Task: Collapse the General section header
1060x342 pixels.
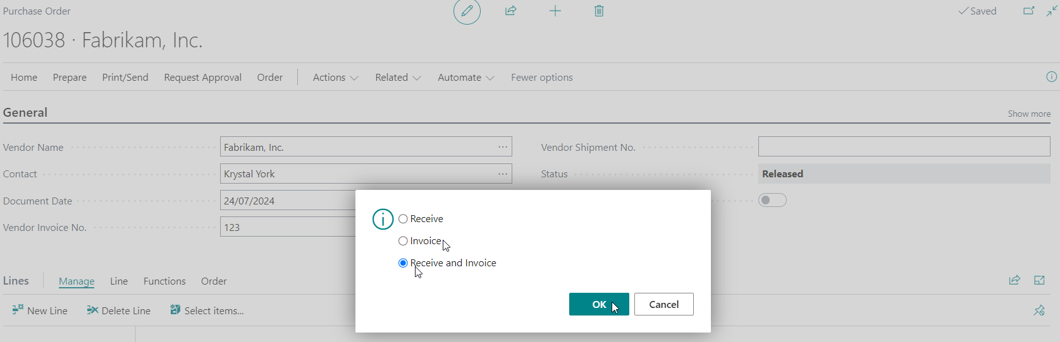Action: coord(25,112)
